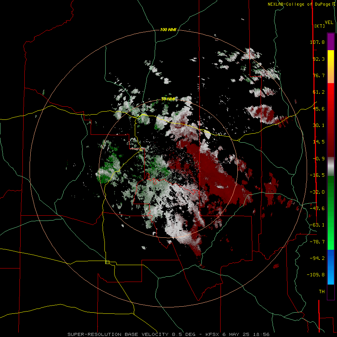Click the purple segment of the velocity color bar
The width and height of the screenshot is (337, 337).
click(331, 42)
